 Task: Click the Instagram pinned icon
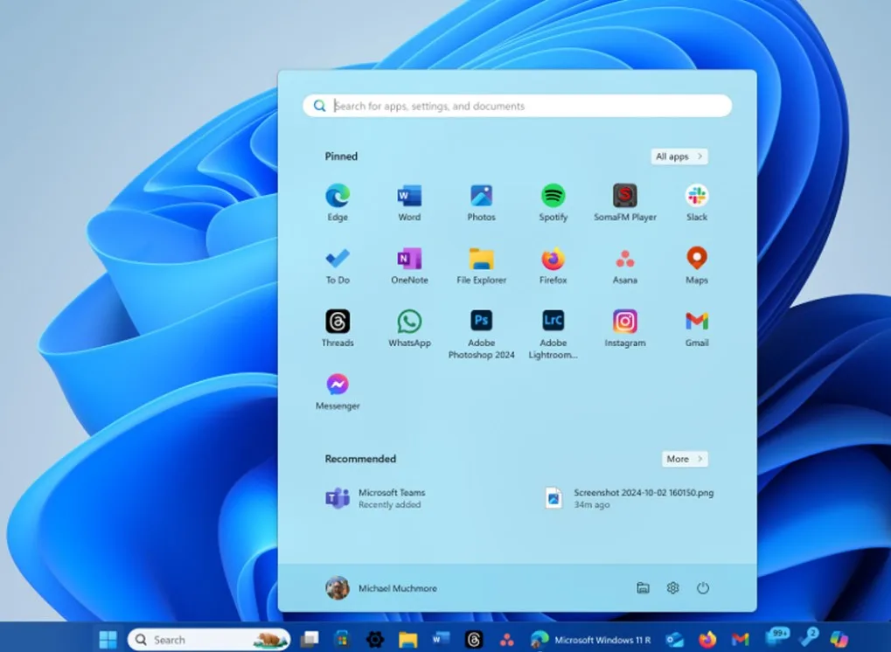624,322
